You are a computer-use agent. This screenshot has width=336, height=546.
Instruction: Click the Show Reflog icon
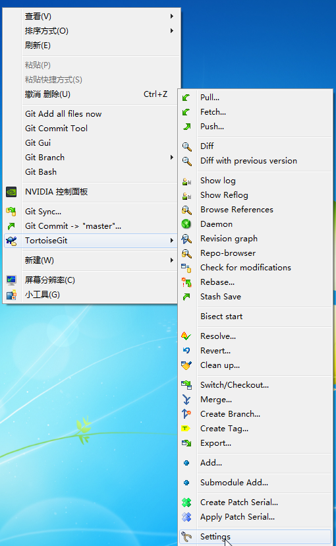[x=186, y=196]
